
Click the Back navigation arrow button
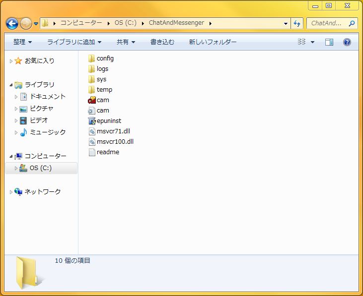coord(12,23)
